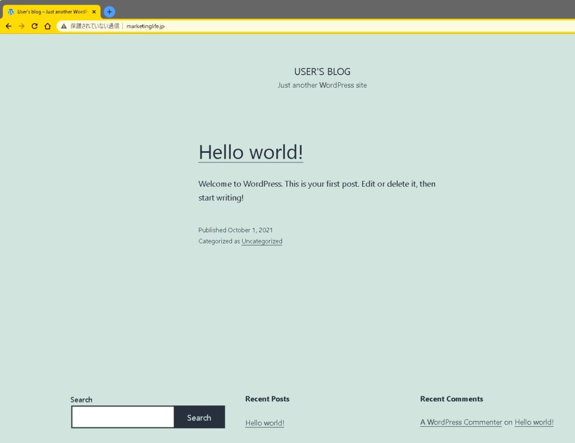
Task: Select the User's blog browser tab
Action: [x=52, y=12]
